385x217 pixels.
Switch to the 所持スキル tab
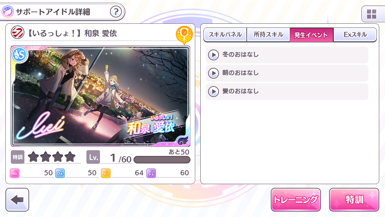[x=268, y=35]
